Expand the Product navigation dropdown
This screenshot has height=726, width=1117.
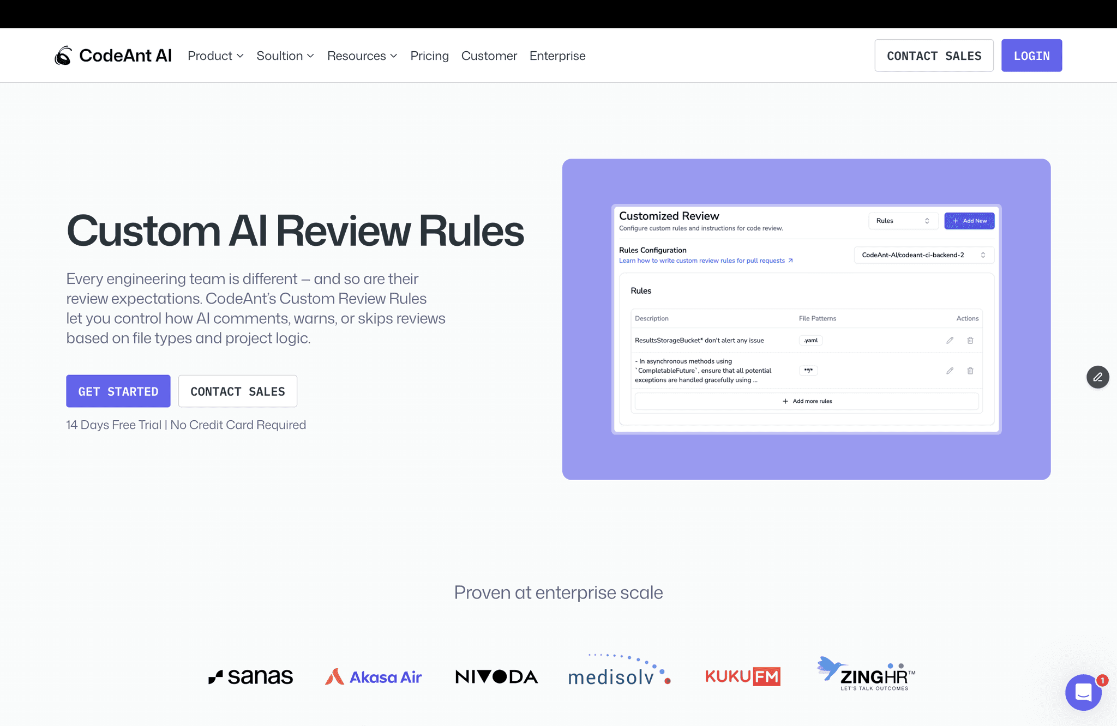point(215,55)
